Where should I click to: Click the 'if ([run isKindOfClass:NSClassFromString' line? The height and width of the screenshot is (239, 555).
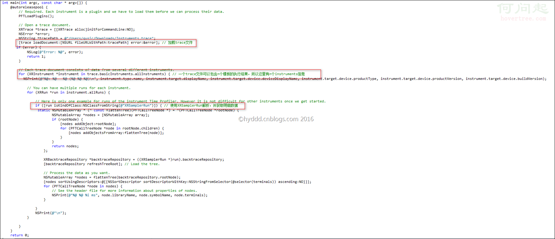[x=99, y=105]
